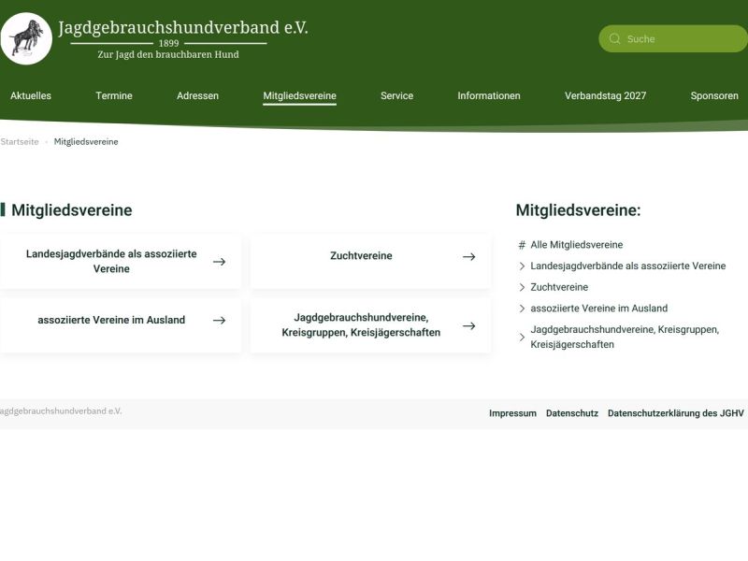Open the Service menu

(x=396, y=95)
